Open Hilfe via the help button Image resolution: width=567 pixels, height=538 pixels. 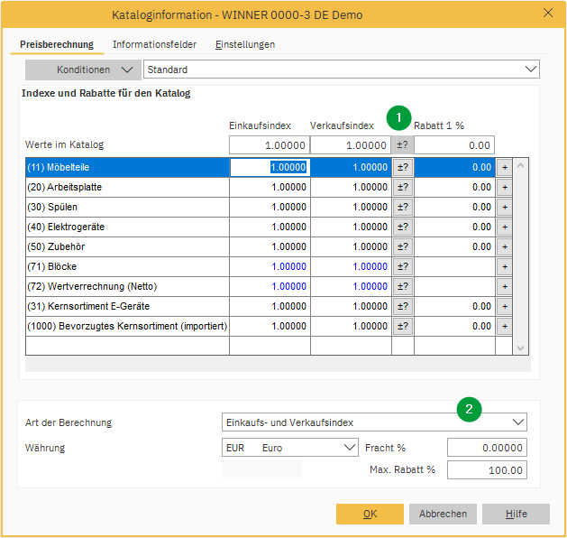point(516,514)
